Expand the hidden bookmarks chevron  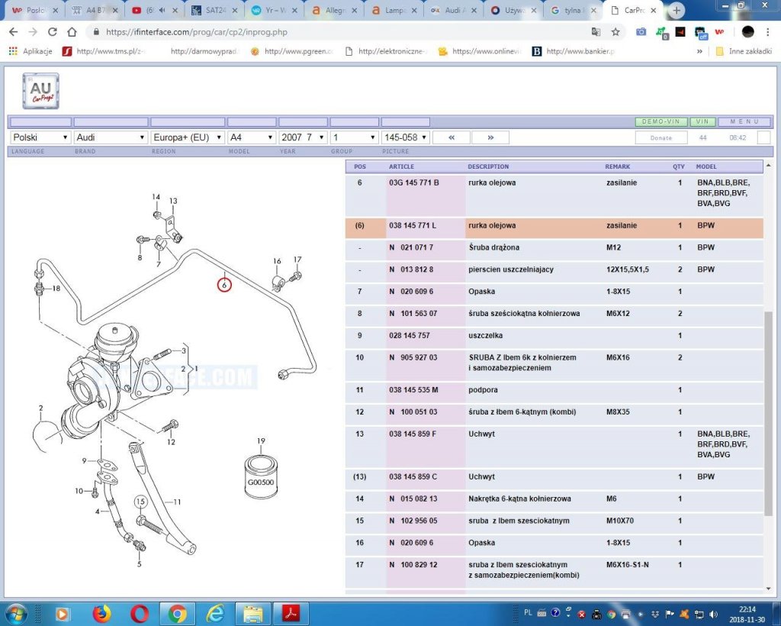click(x=699, y=51)
